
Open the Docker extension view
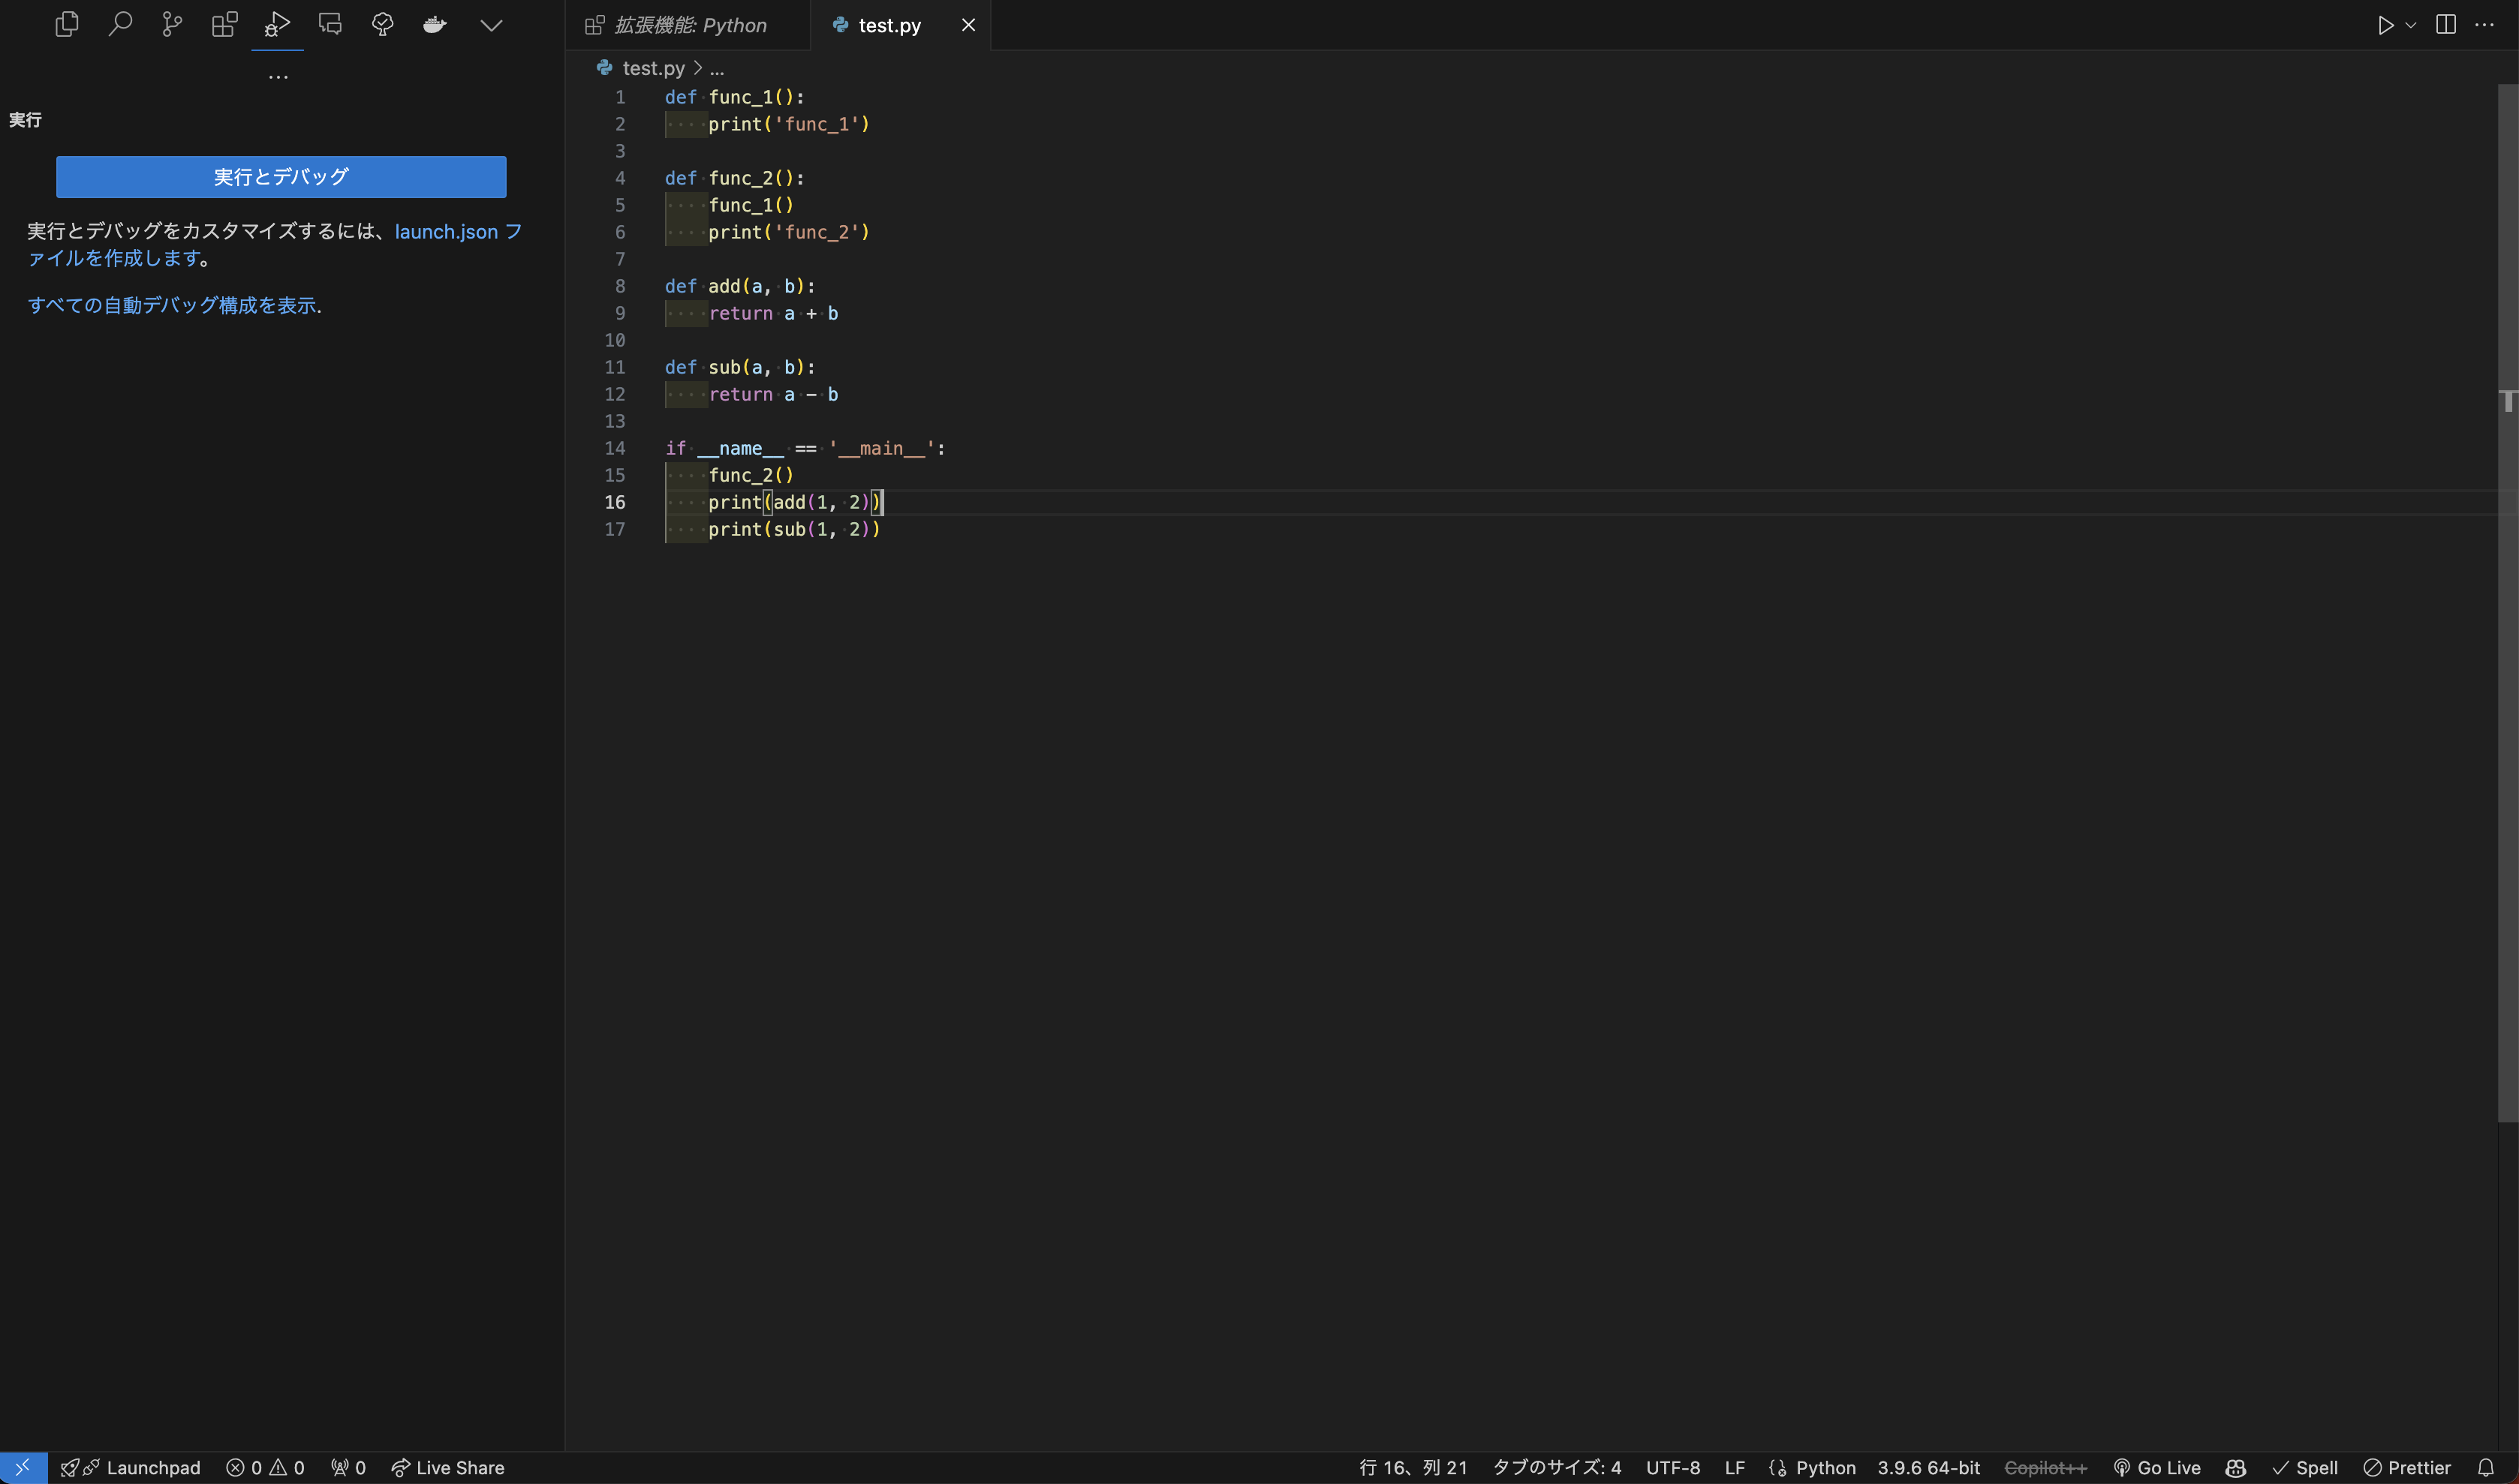coord(434,24)
